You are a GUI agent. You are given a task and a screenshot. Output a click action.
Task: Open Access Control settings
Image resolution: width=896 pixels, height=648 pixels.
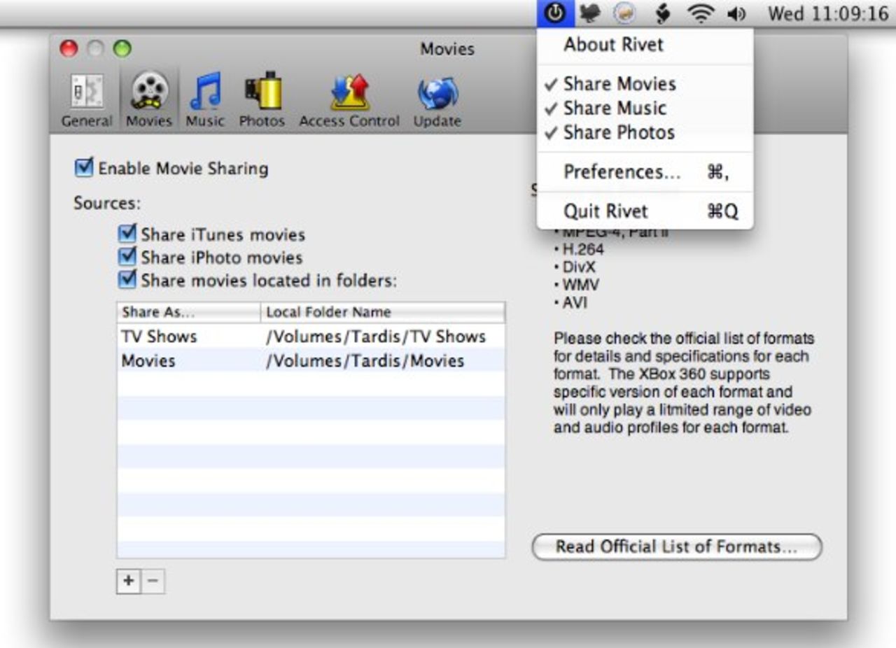(349, 101)
